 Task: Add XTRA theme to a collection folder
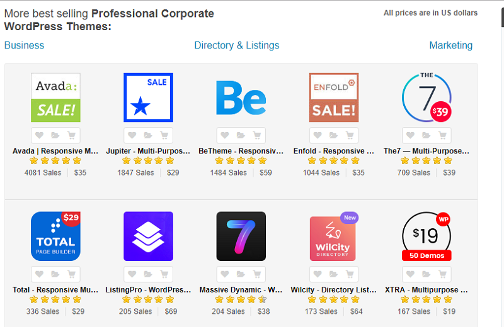(427, 274)
